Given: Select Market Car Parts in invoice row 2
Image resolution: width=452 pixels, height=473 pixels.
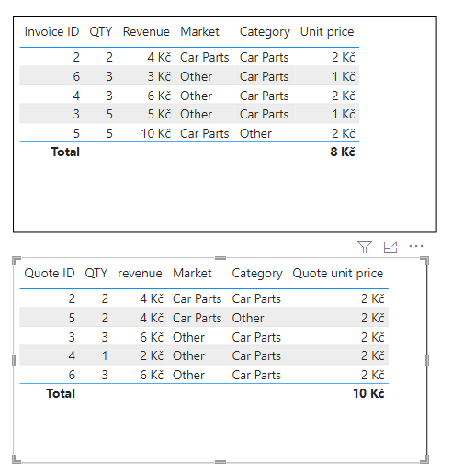Looking at the screenshot, I should pos(205,57).
